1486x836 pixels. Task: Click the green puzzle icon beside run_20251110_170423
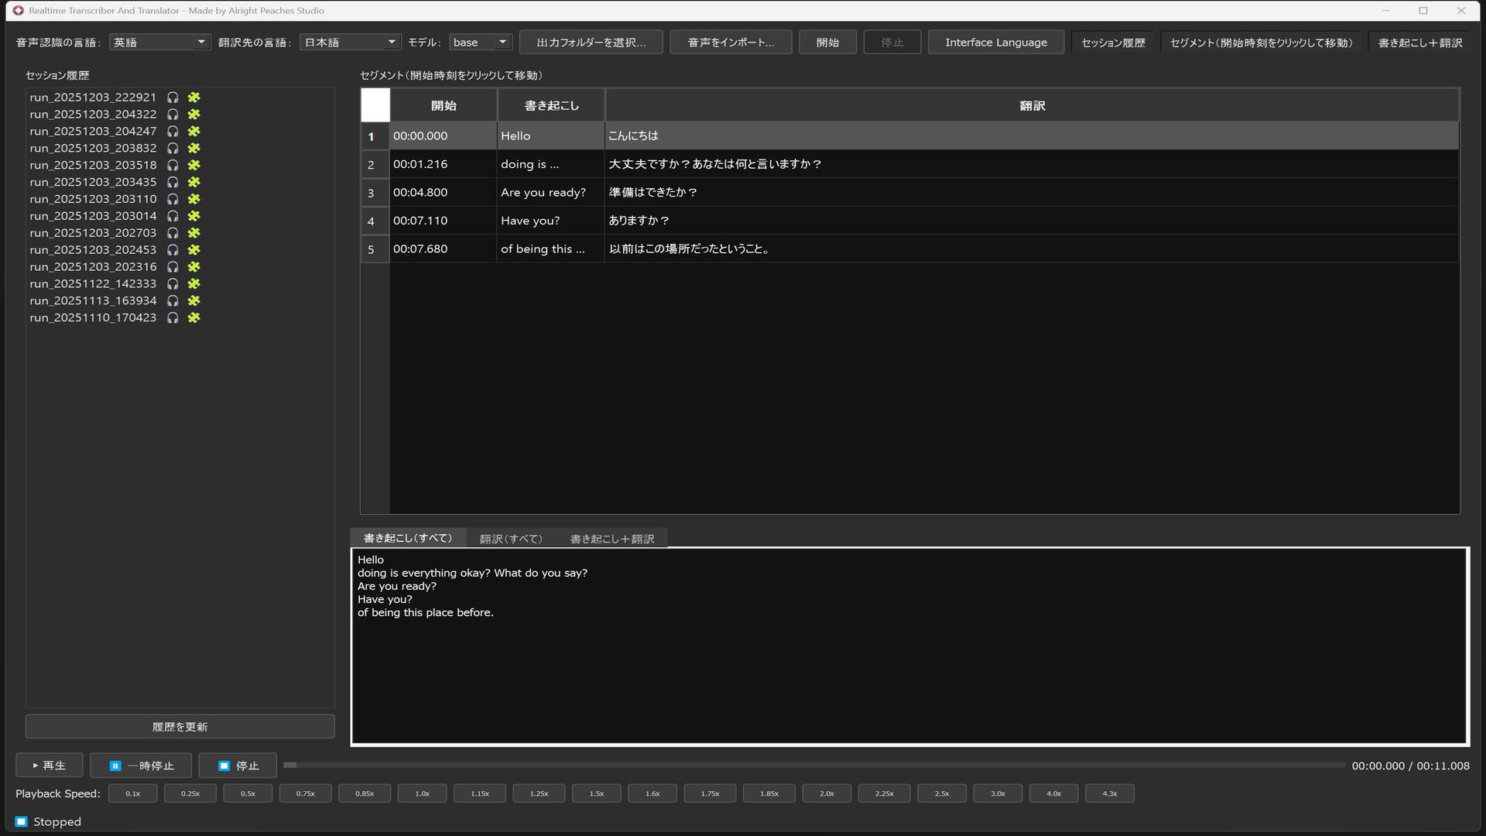[x=193, y=317]
